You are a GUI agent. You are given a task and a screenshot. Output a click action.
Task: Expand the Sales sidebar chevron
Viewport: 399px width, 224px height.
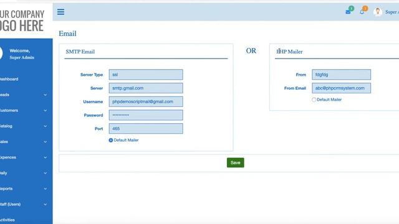pos(46,142)
